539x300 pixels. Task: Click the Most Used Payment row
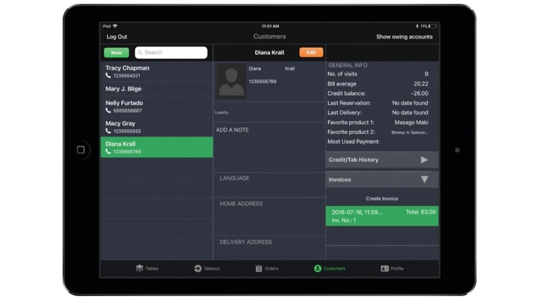(378, 142)
